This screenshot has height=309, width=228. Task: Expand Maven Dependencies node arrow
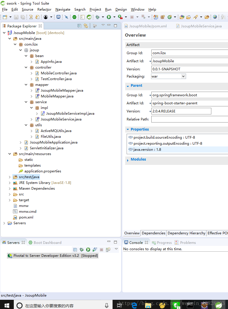(10, 189)
